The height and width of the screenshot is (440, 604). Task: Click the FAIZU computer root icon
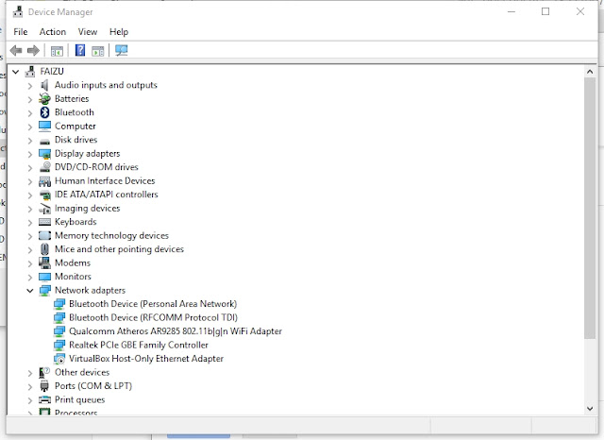tap(30, 71)
